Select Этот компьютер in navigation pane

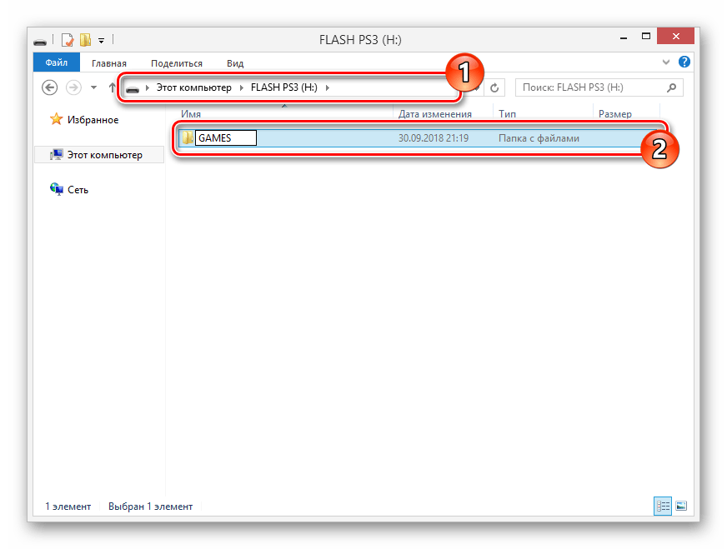tap(104, 155)
